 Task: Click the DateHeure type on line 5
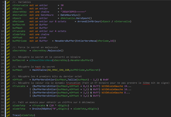[x=47, y=15]
